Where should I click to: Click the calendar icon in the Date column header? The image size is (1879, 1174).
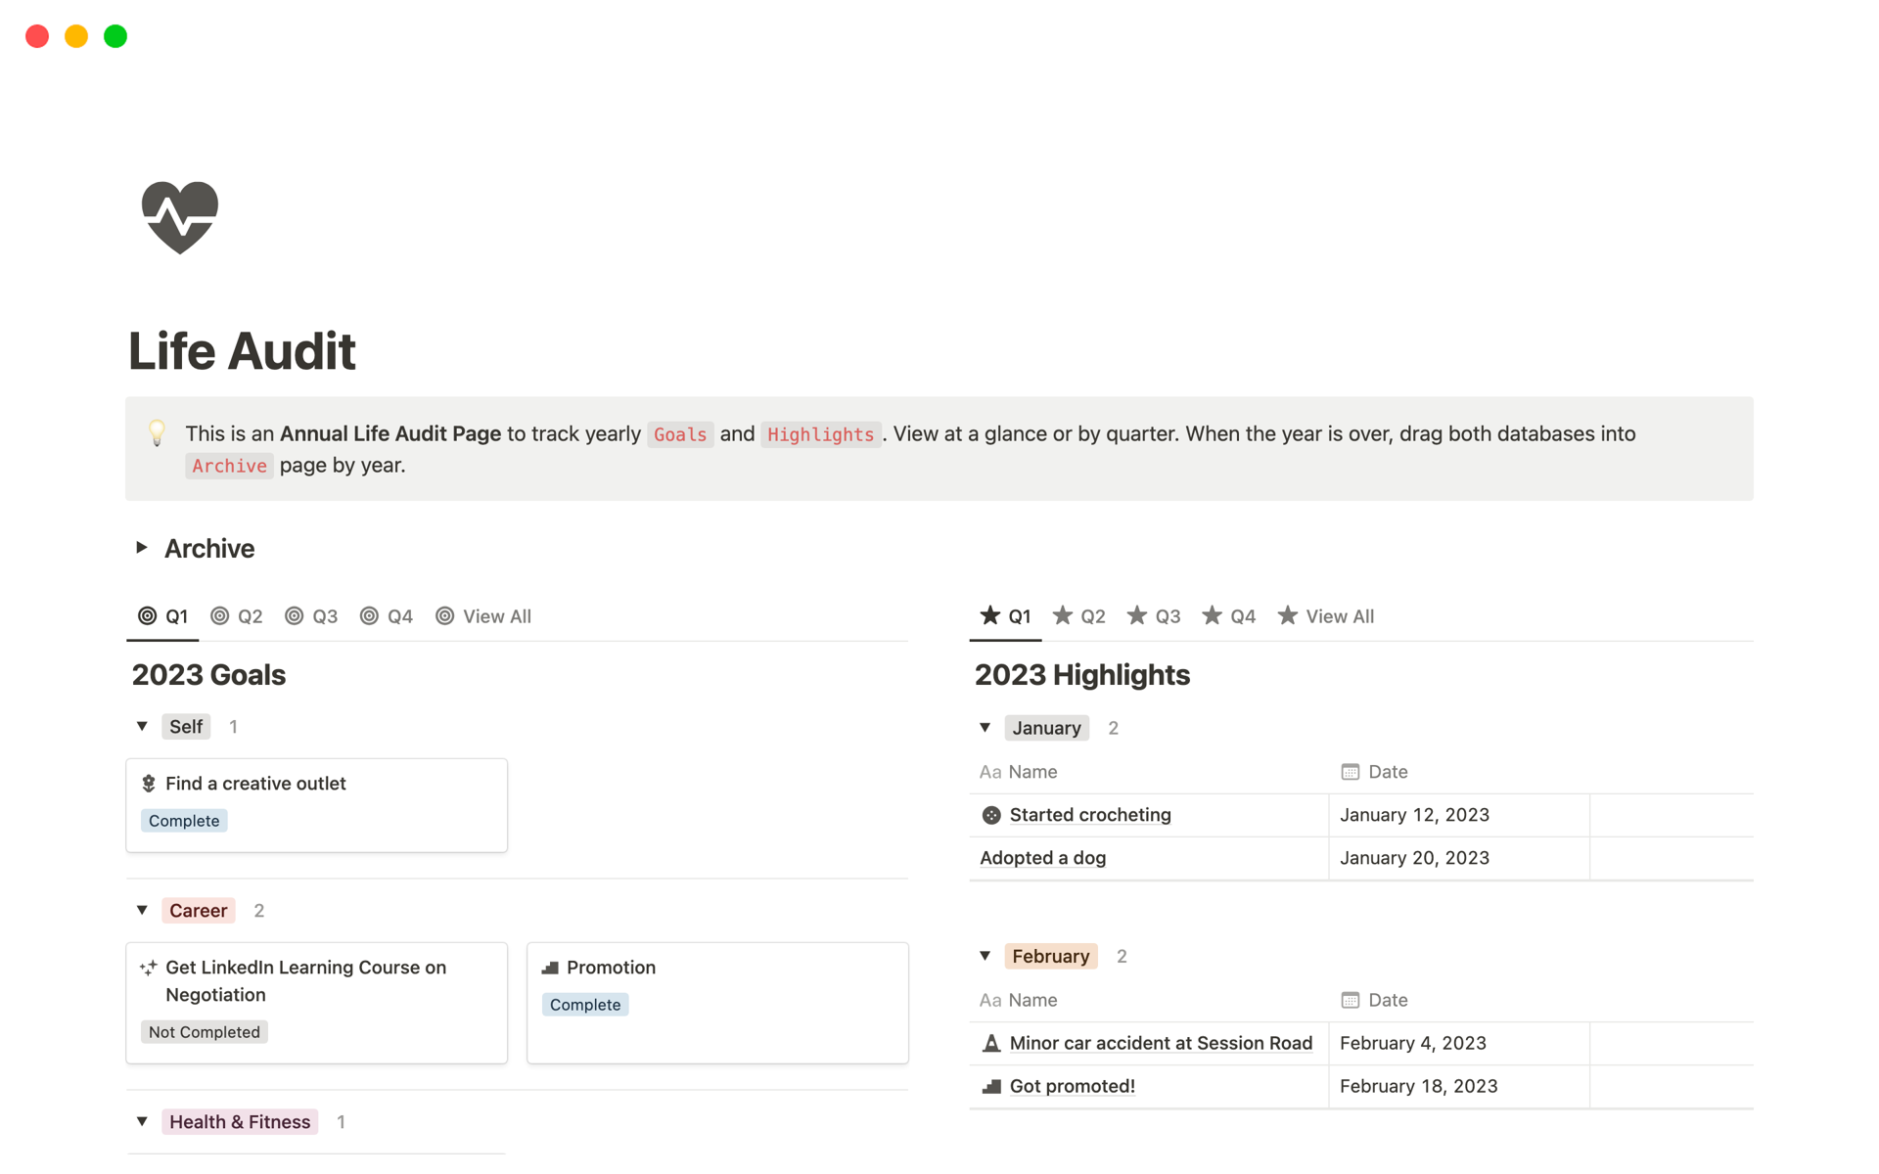[x=1351, y=771]
